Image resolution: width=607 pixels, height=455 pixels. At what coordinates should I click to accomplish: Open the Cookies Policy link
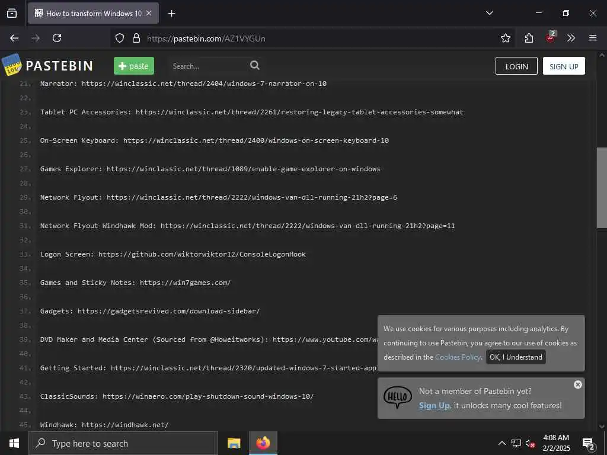point(458,357)
